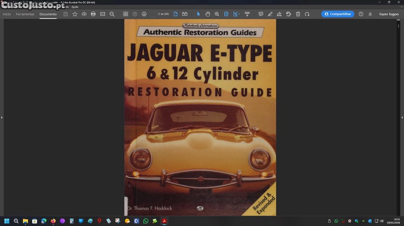This screenshot has width=404, height=226.
Task: Click the Compartilhar button
Action: pyautogui.click(x=338, y=14)
